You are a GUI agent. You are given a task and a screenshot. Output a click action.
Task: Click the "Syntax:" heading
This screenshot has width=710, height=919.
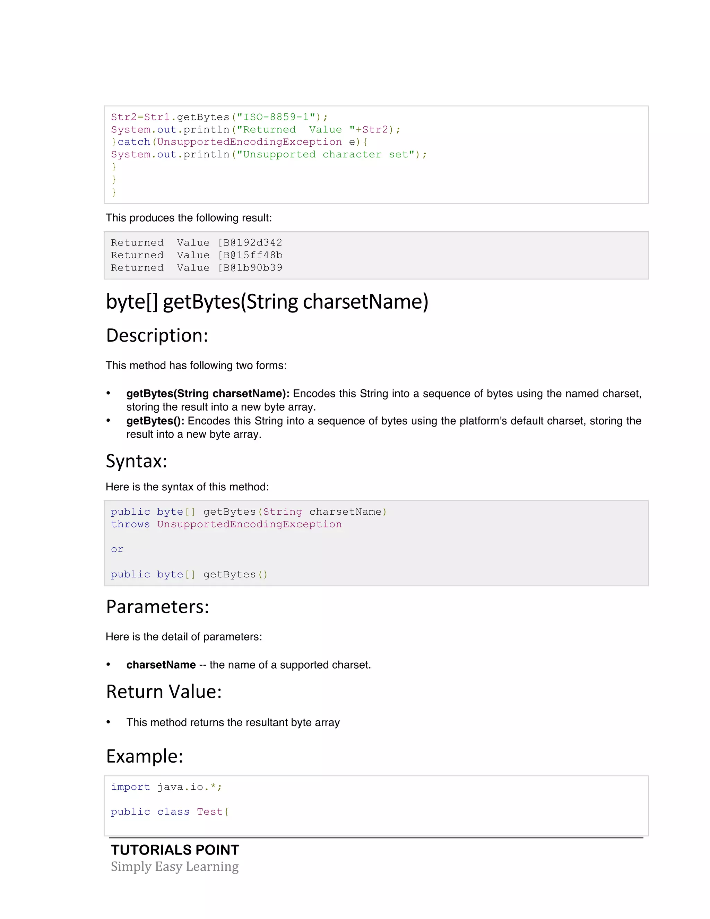137,462
